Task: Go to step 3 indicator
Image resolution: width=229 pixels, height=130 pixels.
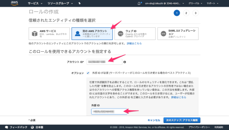Action: [196, 13]
